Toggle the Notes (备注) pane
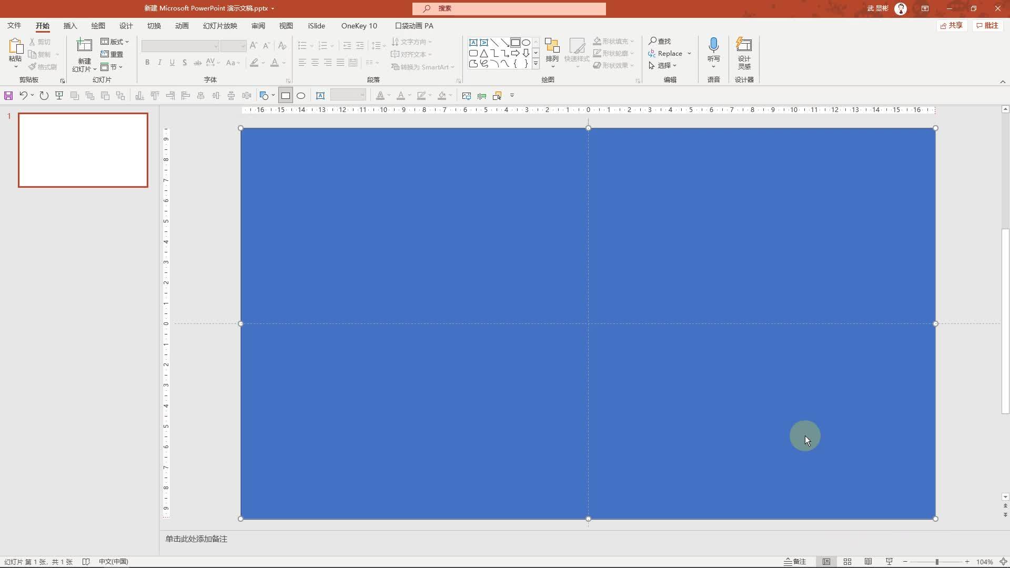The height and width of the screenshot is (568, 1010). (795, 562)
